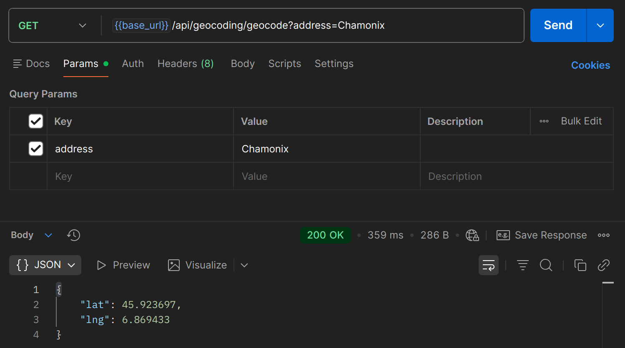Click the lng value 6.869433
The image size is (625, 348).
point(146,320)
